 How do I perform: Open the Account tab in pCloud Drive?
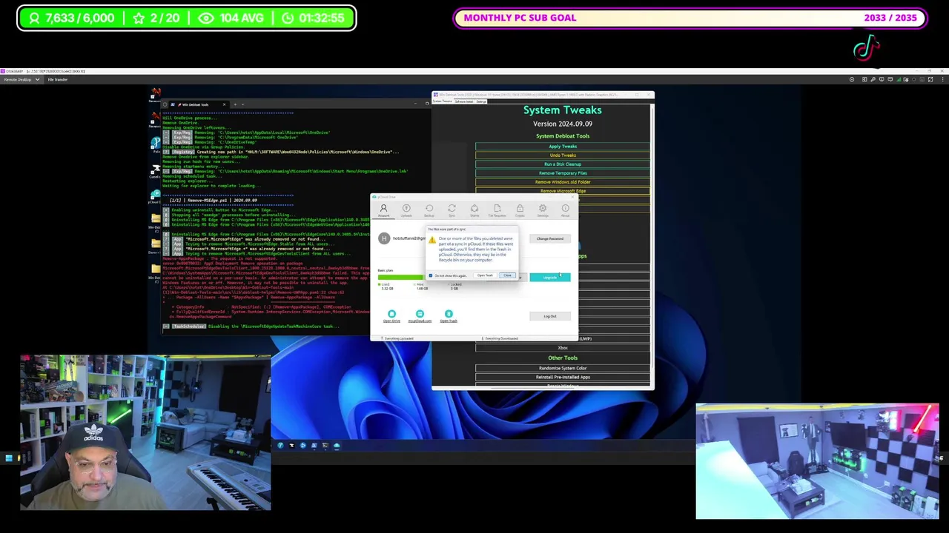coord(383,210)
